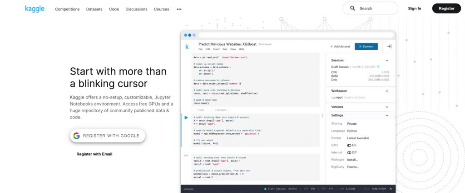Click the train.head() code line
The width and height of the screenshot is (465, 193).
tap(201, 104)
